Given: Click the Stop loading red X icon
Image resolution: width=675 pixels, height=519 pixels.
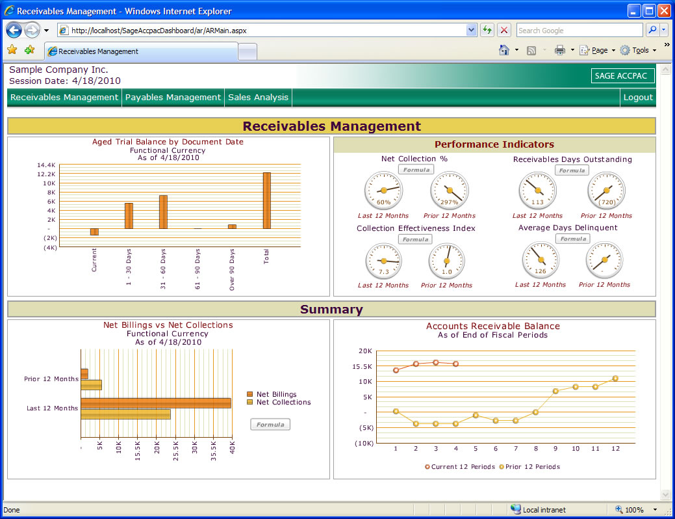Looking at the screenshot, I should click(504, 30).
